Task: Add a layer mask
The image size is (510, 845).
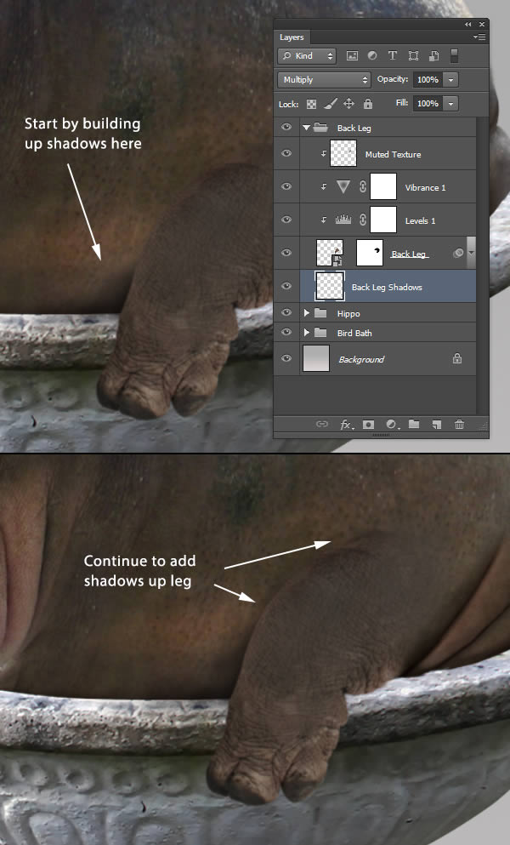Action: [x=368, y=425]
